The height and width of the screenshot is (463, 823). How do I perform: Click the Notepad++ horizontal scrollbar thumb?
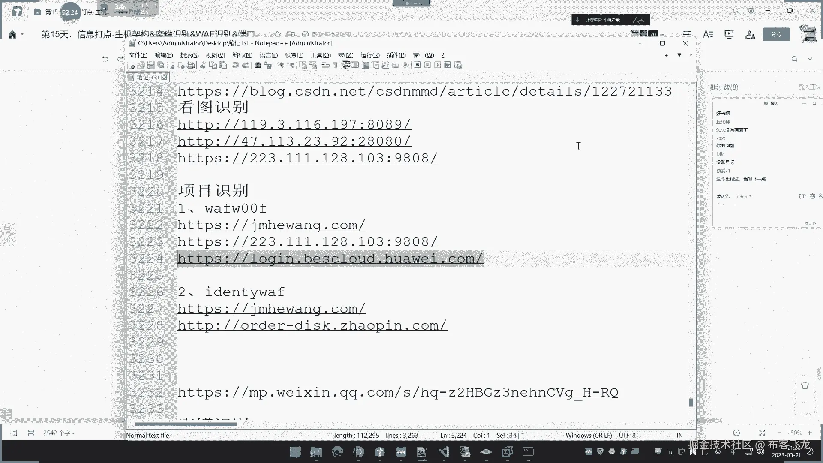[186, 424]
